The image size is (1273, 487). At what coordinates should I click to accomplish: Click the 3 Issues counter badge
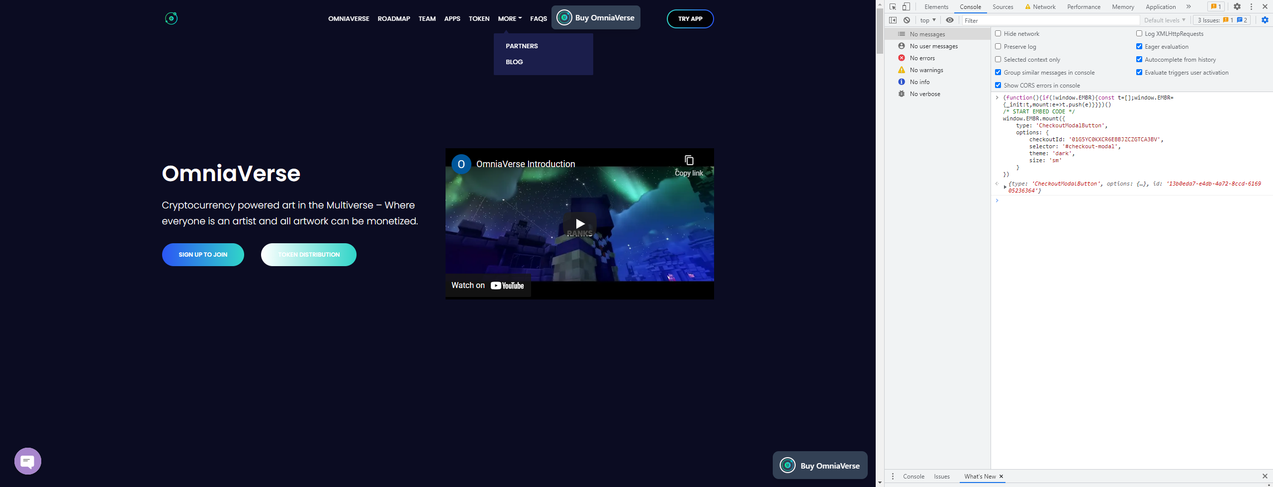coord(1222,20)
